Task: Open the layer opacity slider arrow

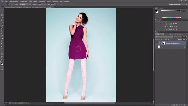Action: (187, 37)
